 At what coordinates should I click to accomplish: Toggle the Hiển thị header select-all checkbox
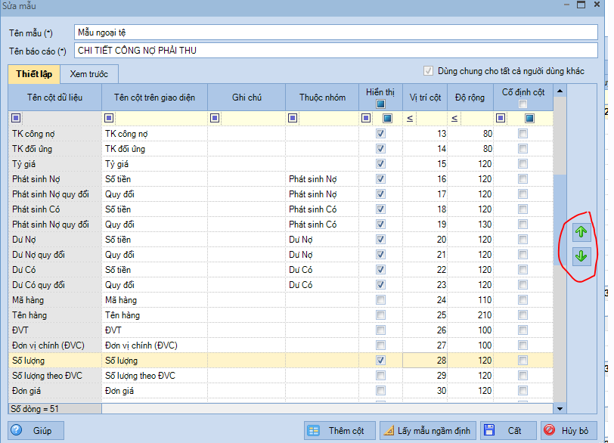coord(380,104)
